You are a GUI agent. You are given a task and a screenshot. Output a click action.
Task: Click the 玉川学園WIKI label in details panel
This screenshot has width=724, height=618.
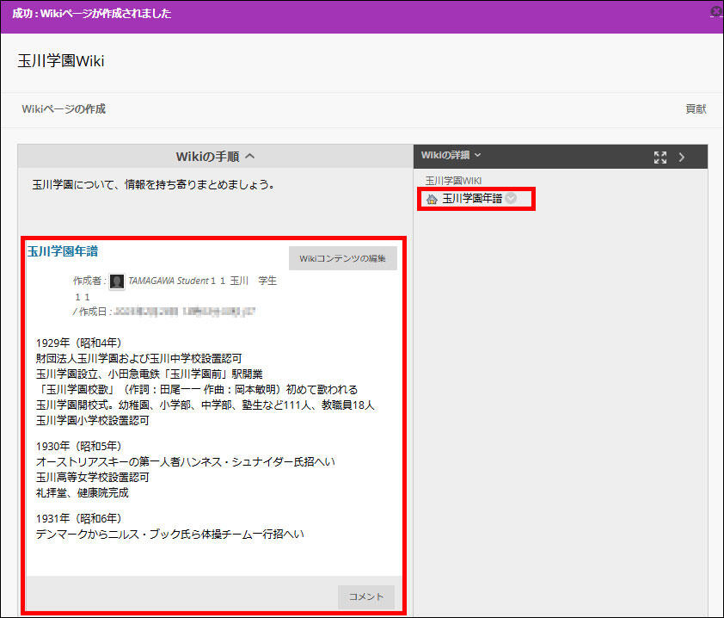tap(453, 181)
